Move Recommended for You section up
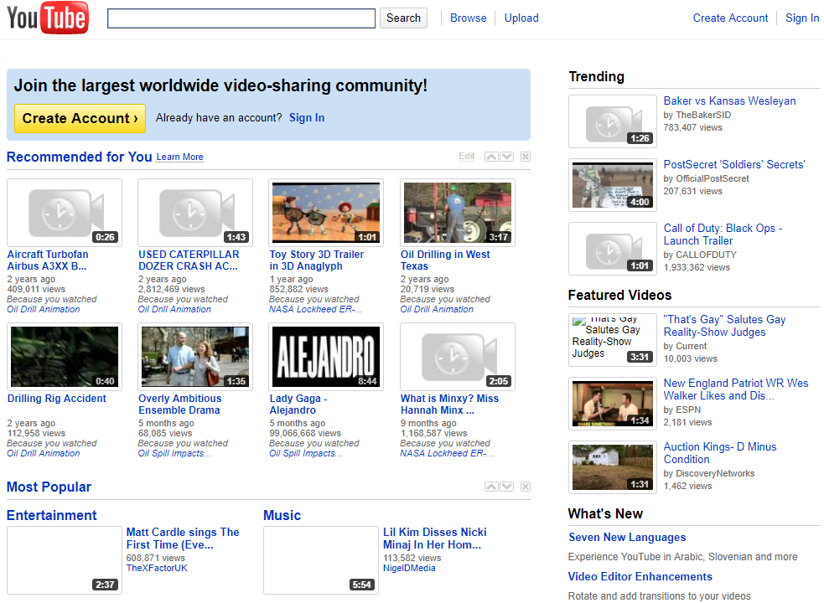This screenshot has width=824, height=603. (x=491, y=157)
